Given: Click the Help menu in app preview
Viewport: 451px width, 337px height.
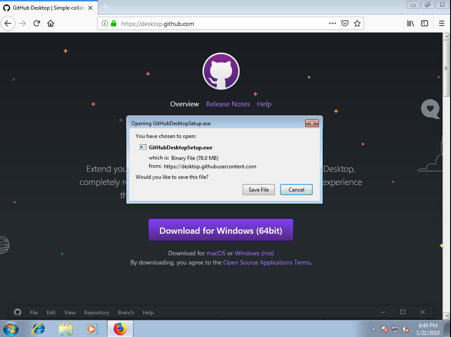Looking at the screenshot, I should 148,312.
